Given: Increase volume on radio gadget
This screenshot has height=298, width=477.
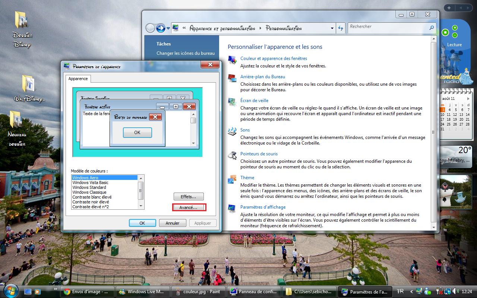Looking at the screenshot, I should point(455,28).
